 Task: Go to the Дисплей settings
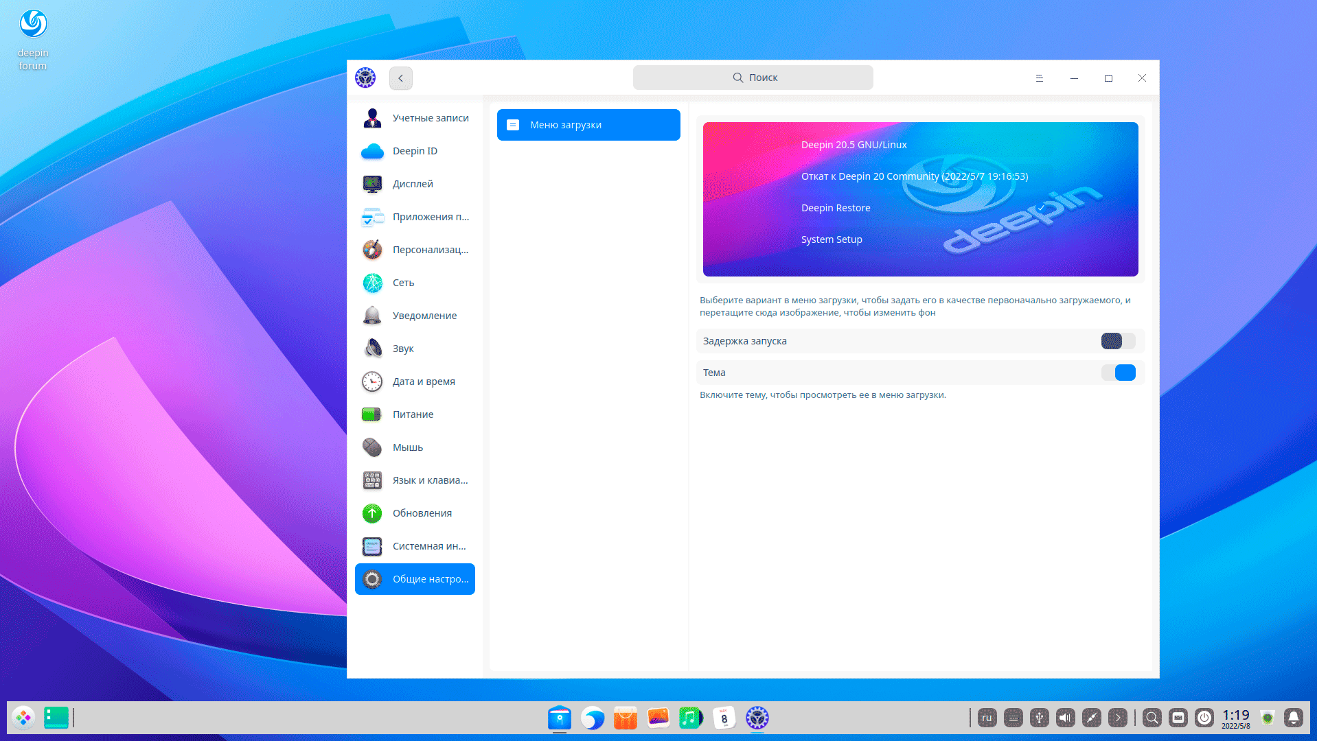(x=415, y=184)
